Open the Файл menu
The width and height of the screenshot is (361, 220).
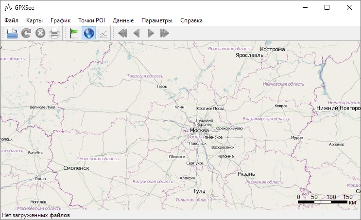(12, 20)
